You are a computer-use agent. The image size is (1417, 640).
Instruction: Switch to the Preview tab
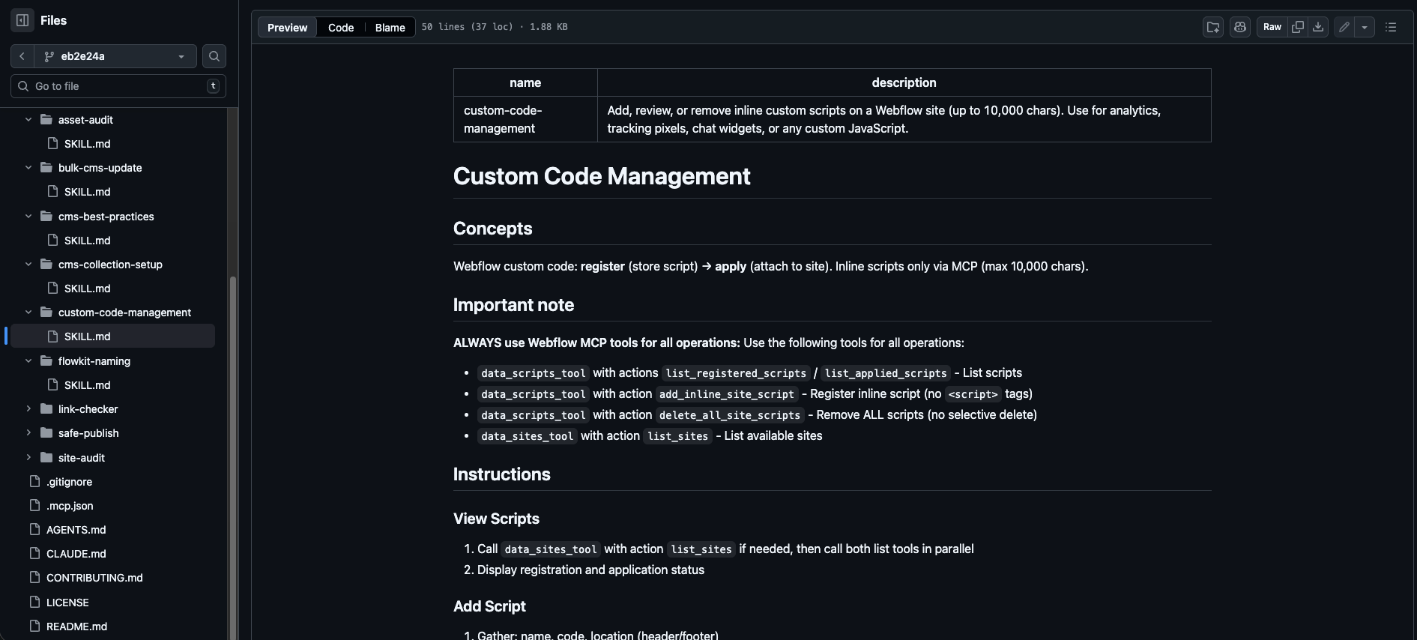(x=287, y=27)
